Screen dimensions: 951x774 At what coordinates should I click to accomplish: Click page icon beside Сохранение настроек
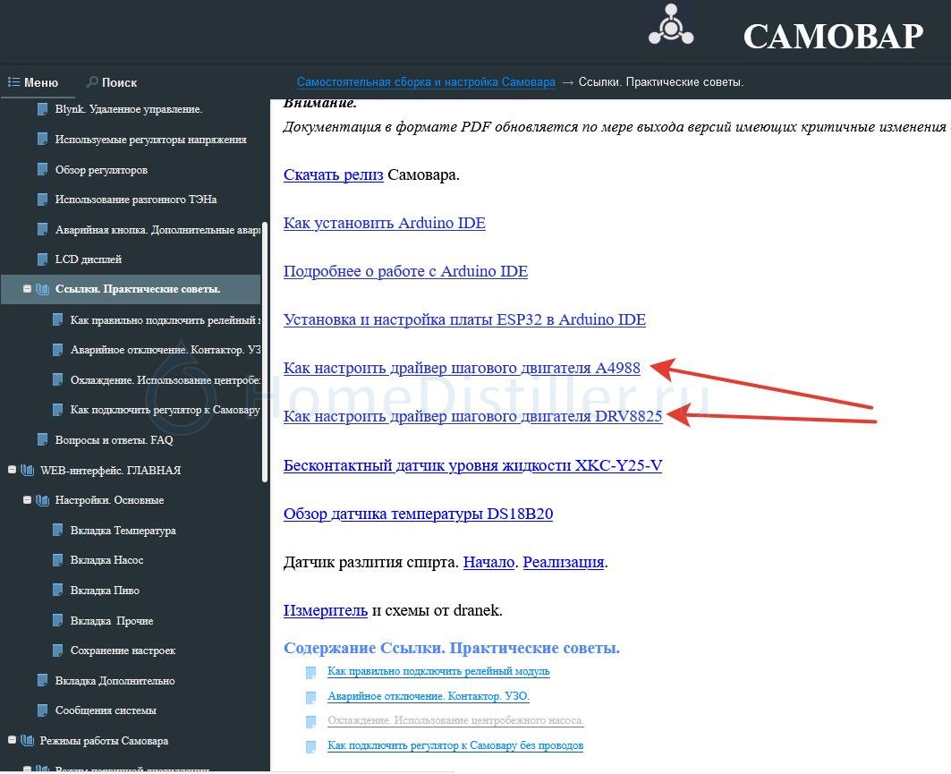57,650
